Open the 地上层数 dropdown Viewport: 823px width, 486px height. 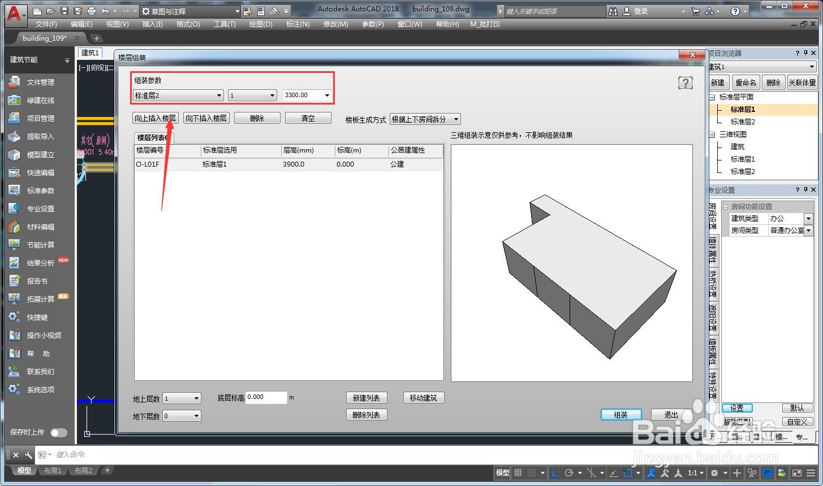point(182,398)
